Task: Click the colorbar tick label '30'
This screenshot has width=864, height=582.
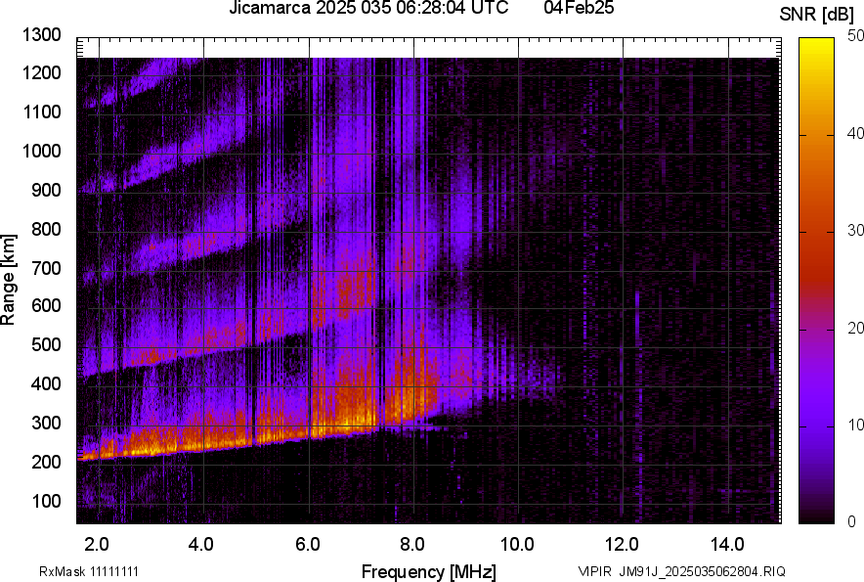Action: tap(854, 230)
